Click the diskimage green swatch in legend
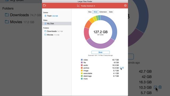 click(82, 76)
